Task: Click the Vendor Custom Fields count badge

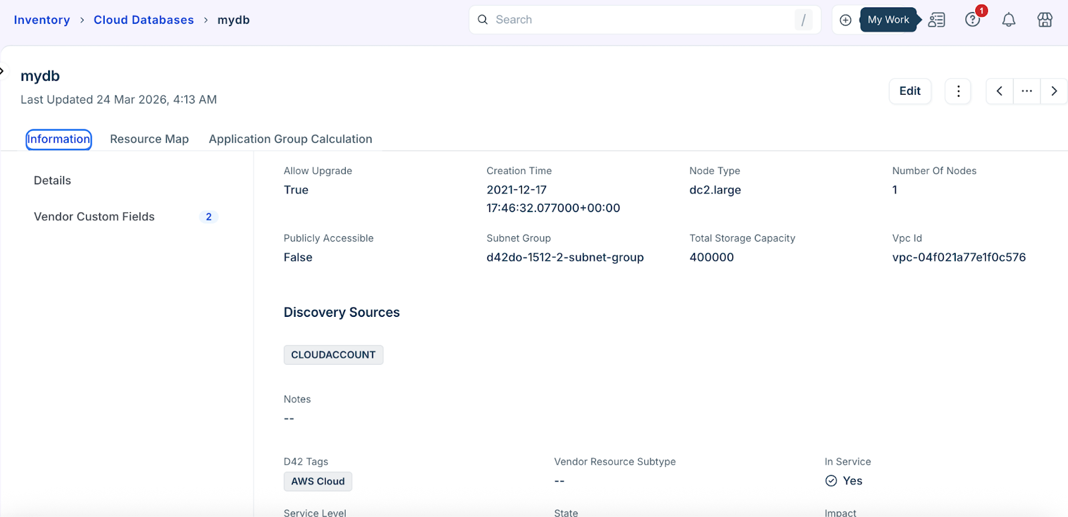Action: coord(209,217)
